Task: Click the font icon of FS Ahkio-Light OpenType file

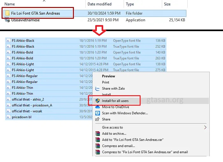Action: (8, 64)
